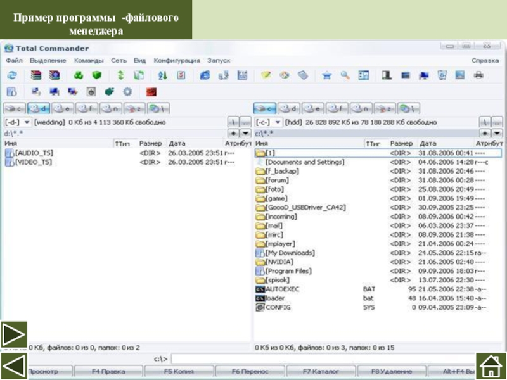Click the red square toolbar icon
507x380 pixels.
(151, 92)
